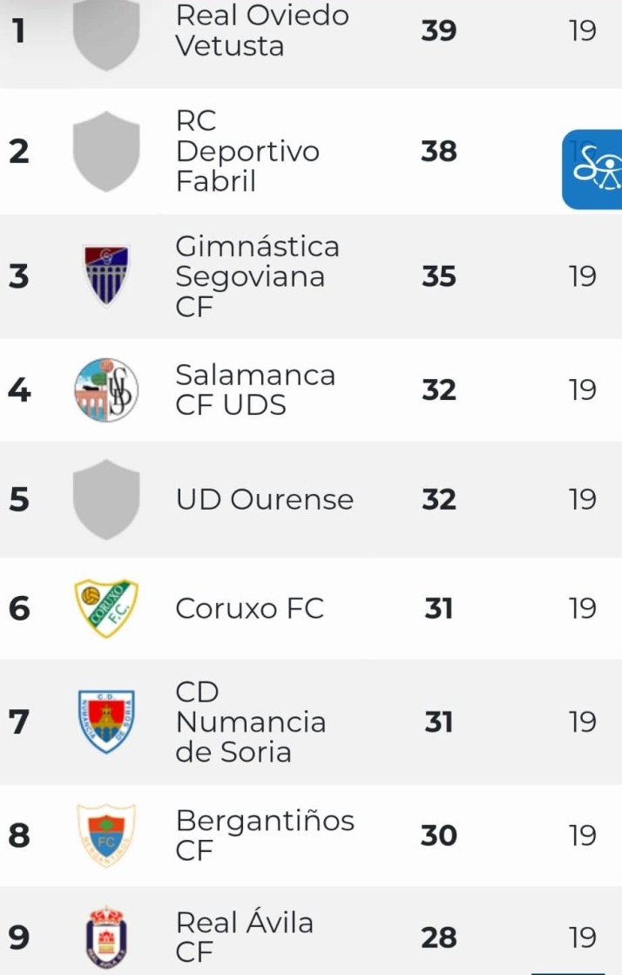The image size is (622, 975).
Task: Click the Salamanca CF UDS crest
Action: coord(106,389)
